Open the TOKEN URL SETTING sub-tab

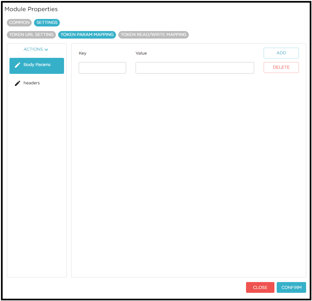point(31,35)
